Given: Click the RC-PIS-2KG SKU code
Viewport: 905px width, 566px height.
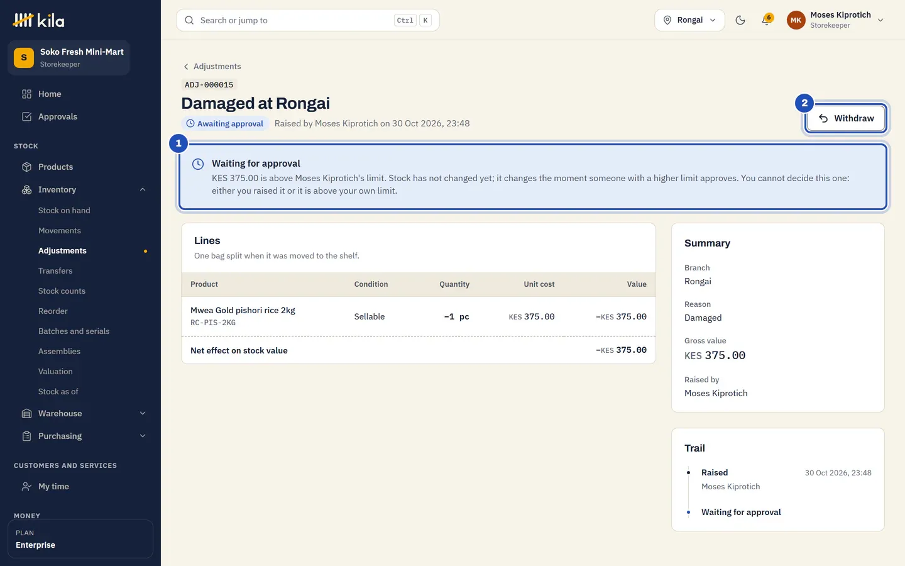Looking at the screenshot, I should click(213, 323).
